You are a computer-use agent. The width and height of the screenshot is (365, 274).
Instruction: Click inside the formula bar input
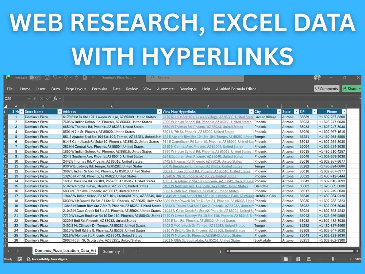coord(211,99)
